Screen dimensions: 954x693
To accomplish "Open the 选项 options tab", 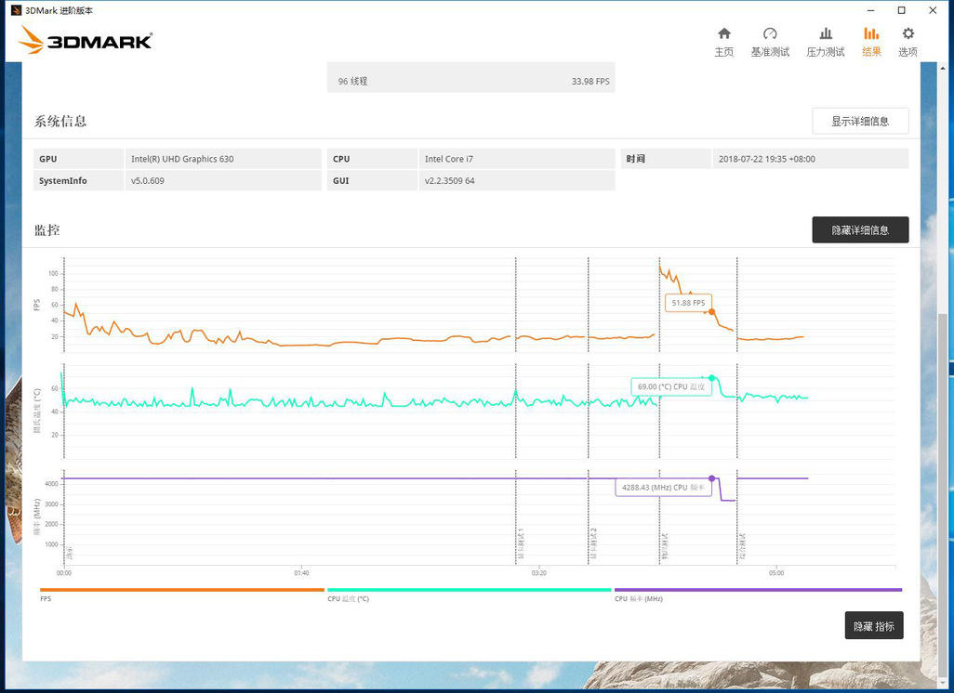I will [908, 42].
